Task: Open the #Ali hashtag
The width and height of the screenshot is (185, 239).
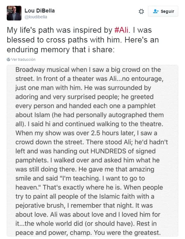Action: pos(122,30)
